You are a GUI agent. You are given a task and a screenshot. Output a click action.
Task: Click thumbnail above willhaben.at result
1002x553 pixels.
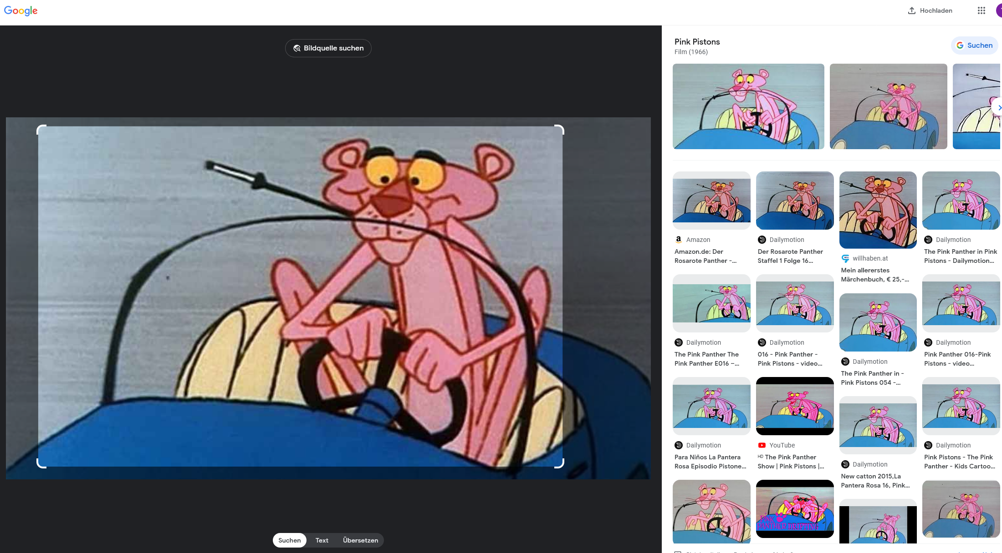[878, 210]
